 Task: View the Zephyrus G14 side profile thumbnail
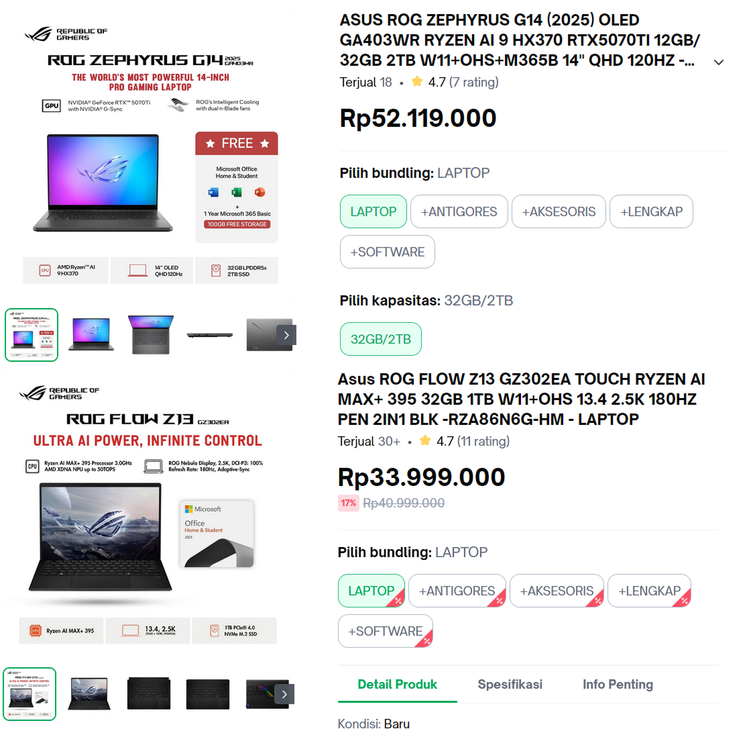pos(210,334)
